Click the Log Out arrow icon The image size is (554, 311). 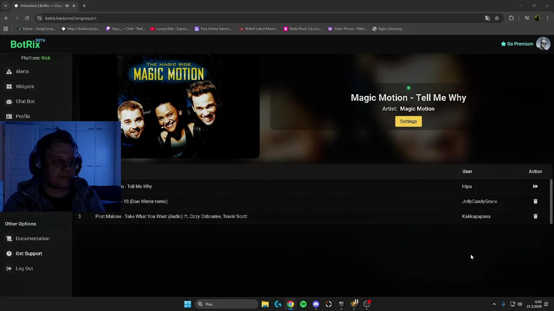9,269
